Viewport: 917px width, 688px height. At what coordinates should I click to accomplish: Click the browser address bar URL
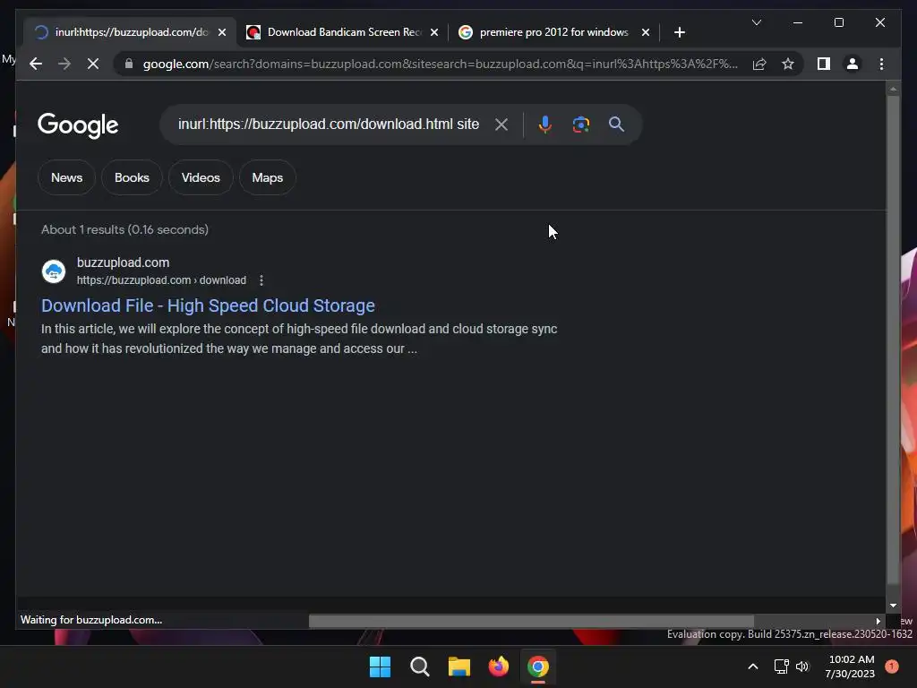click(x=440, y=64)
